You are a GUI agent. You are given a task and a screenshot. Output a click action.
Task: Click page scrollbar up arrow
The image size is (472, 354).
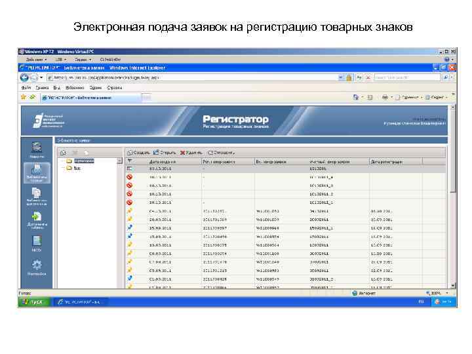pyautogui.click(x=453, y=107)
